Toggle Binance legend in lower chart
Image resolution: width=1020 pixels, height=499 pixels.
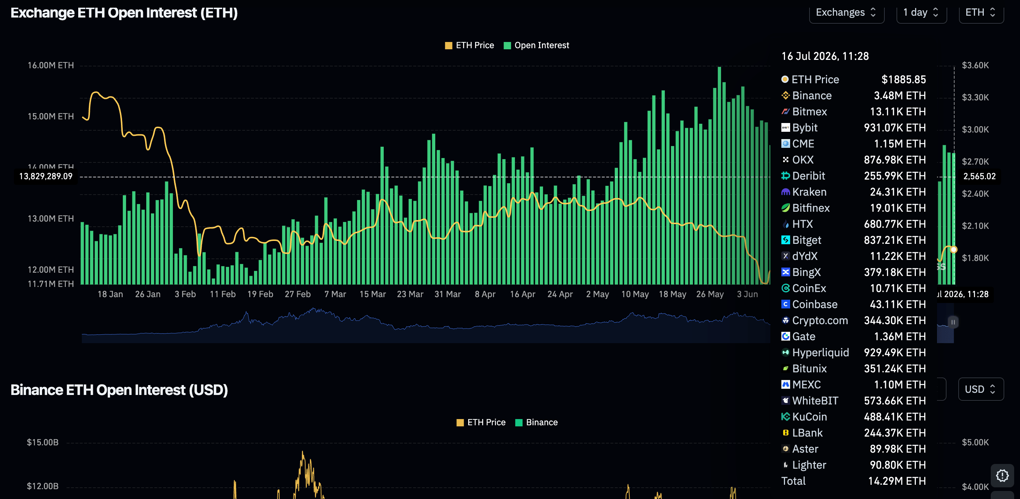536,422
